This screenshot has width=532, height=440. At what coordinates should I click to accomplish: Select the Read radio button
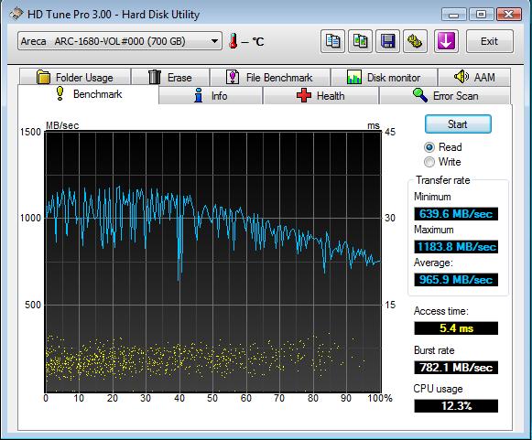[x=429, y=147]
